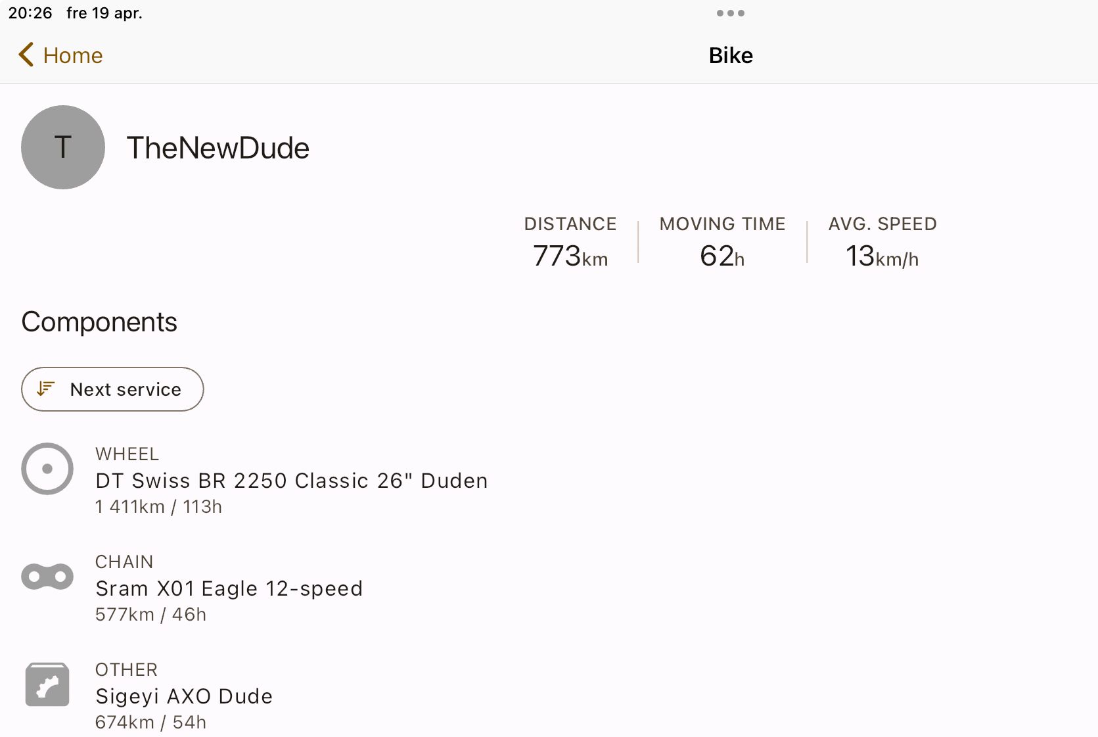Image resolution: width=1098 pixels, height=737 pixels.
Task: Tap the 62h moving time stat
Action: (721, 255)
